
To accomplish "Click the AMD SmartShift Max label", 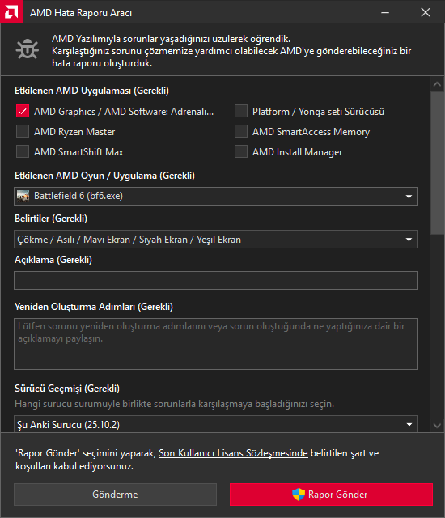I will click(78, 152).
